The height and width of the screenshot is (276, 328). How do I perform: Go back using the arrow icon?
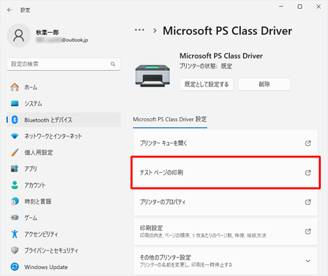10,10
